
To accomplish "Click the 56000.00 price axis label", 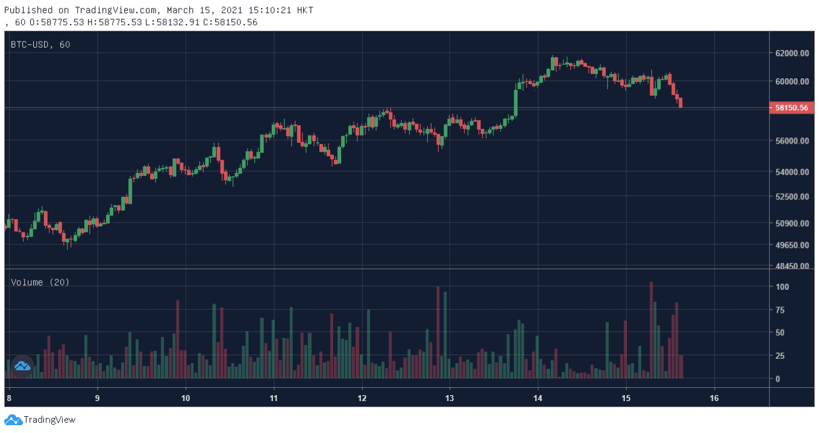I will tap(792, 141).
